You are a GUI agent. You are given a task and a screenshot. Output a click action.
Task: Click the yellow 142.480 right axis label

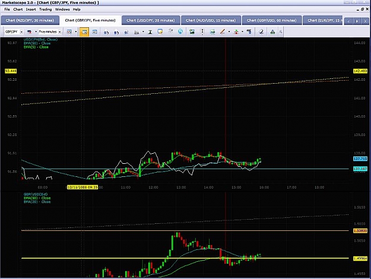[x=360, y=71]
